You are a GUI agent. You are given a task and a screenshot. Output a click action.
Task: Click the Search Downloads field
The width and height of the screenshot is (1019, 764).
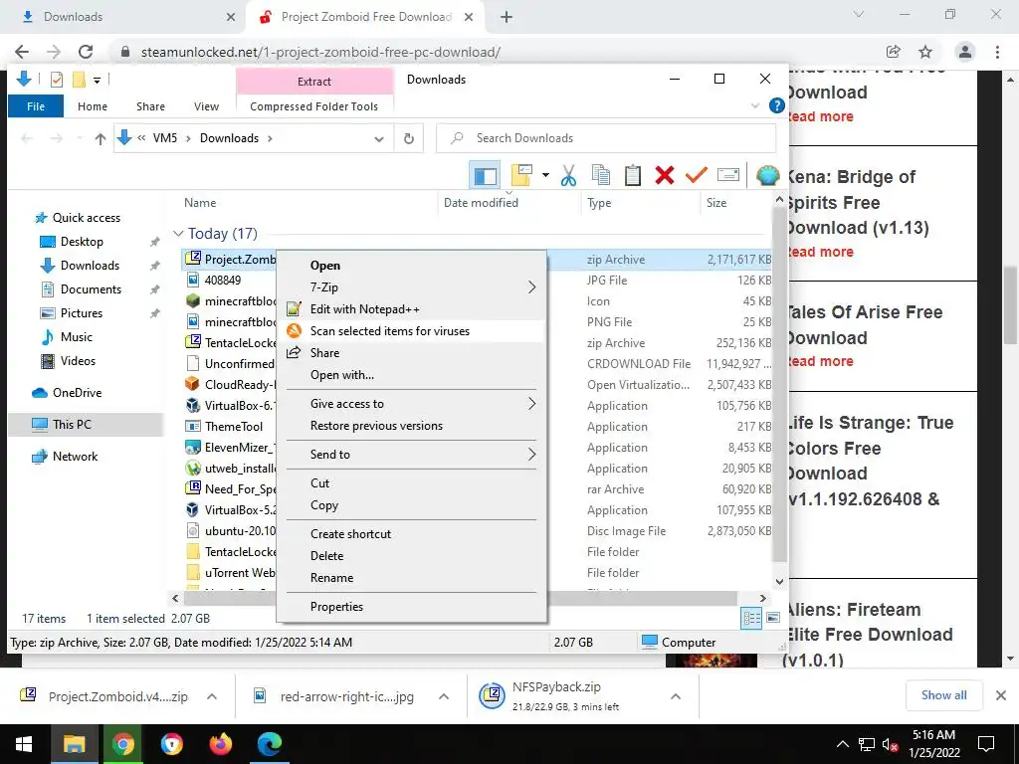pos(606,138)
